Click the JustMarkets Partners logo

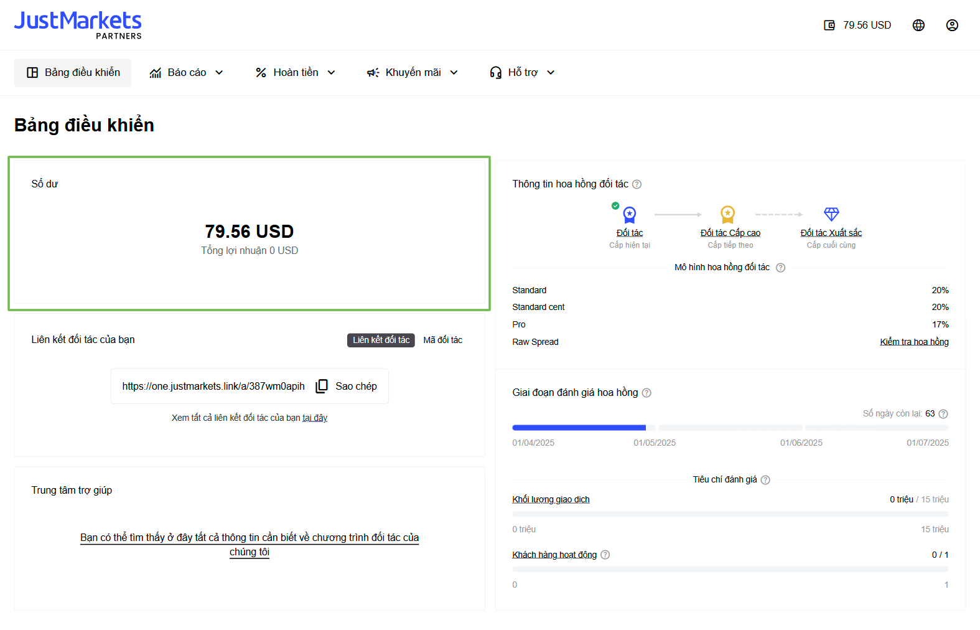pyautogui.click(x=78, y=25)
